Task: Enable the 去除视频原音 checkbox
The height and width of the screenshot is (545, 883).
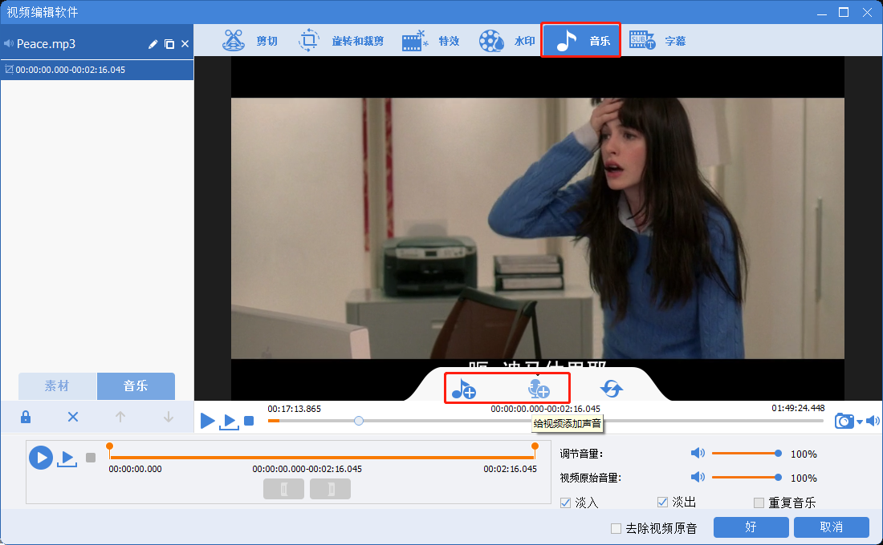Action: pyautogui.click(x=616, y=529)
